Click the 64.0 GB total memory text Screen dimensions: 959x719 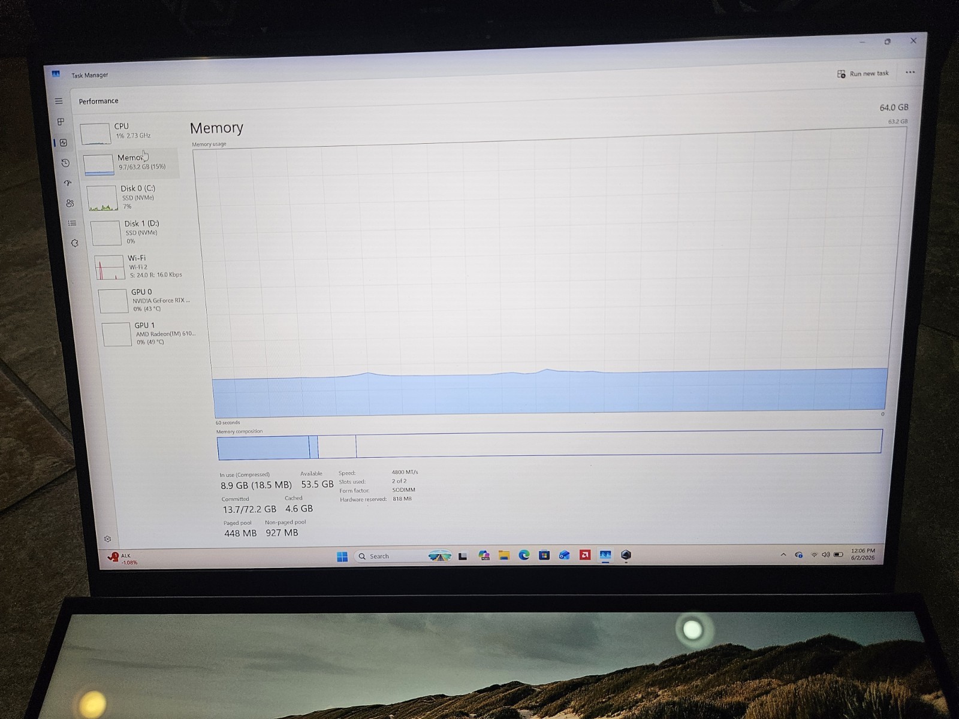894,107
